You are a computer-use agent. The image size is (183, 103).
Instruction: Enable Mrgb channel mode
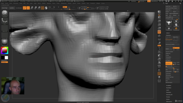click(50, 7)
